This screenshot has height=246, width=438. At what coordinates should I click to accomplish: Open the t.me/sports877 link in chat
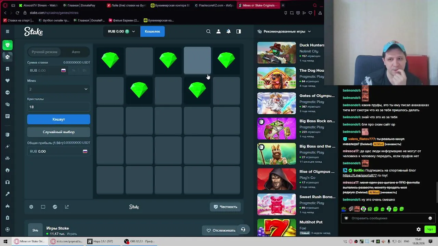pyautogui.click(x=360, y=175)
